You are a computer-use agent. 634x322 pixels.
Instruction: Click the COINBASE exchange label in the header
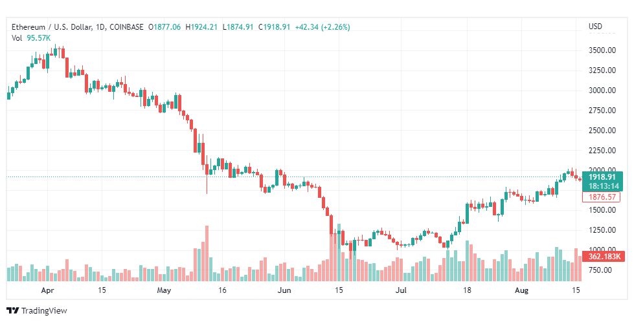point(127,27)
